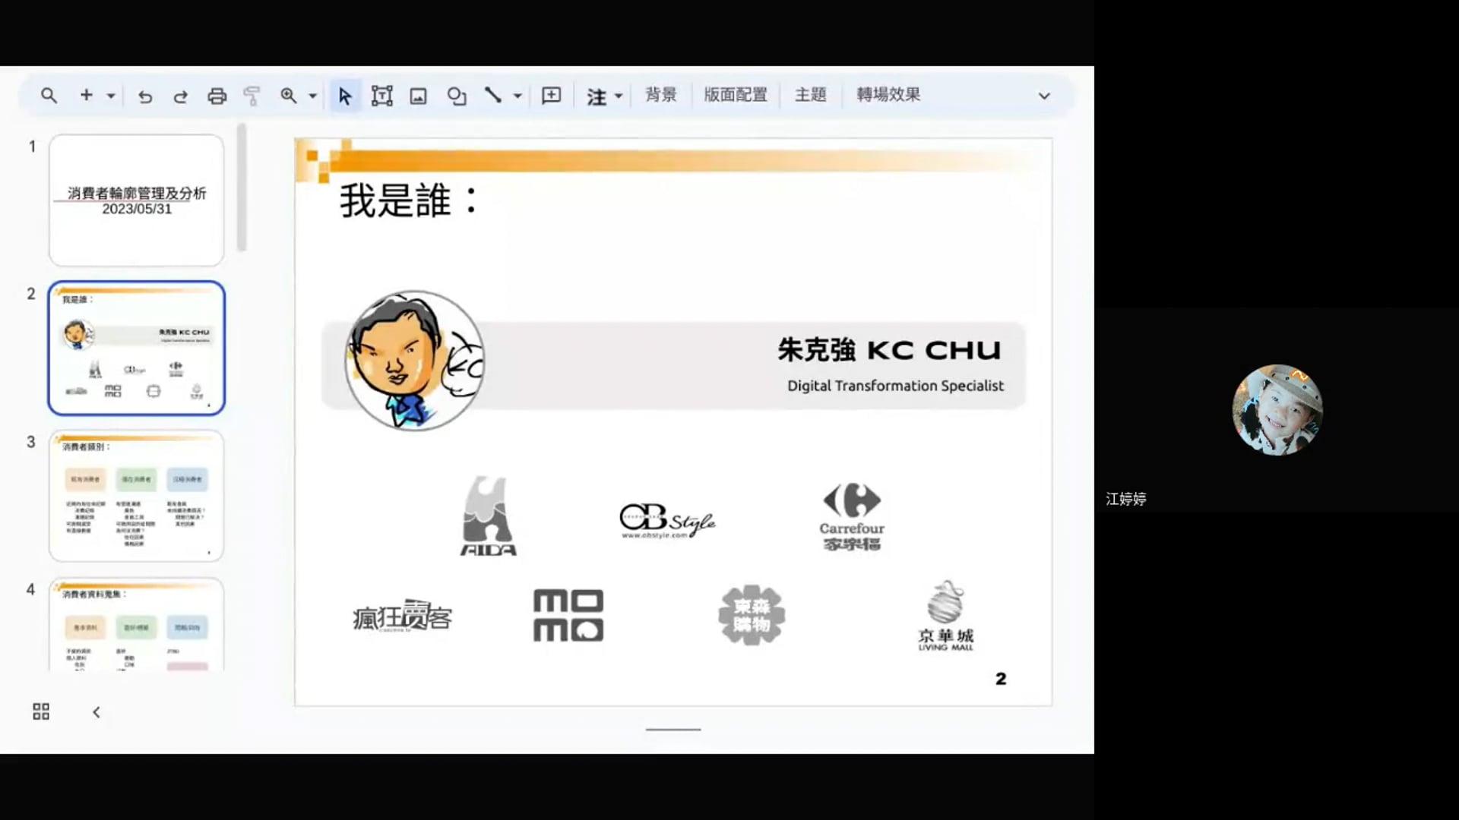Expand the new slide layout dropdown arrow
The height and width of the screenshot is (820, 1459).
[x=111, y=96]
